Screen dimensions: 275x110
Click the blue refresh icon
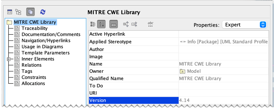[x=43, y=12]
